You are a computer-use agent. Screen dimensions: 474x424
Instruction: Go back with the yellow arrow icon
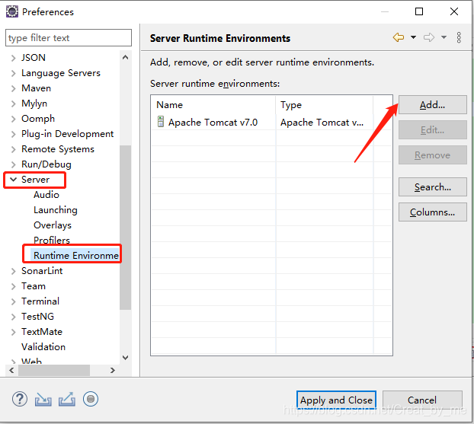(x=399, y=37)
